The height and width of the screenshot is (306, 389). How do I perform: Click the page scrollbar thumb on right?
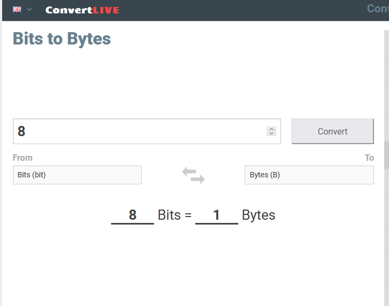coord(386,155)
